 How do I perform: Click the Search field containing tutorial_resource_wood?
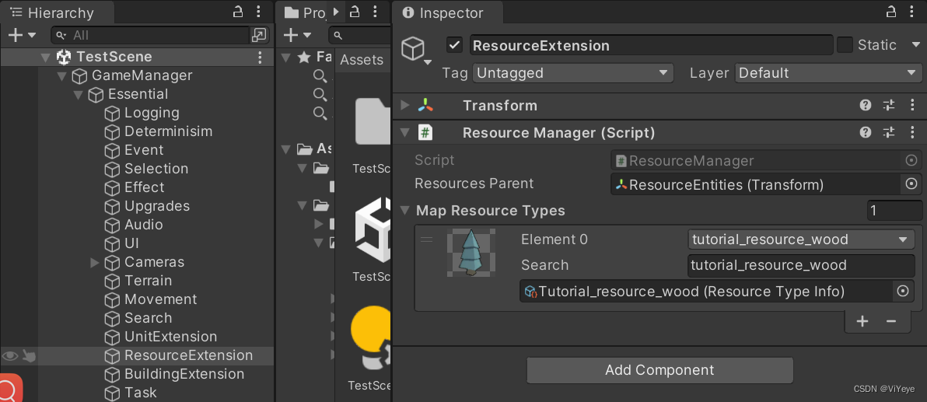[x=801, y=265]
